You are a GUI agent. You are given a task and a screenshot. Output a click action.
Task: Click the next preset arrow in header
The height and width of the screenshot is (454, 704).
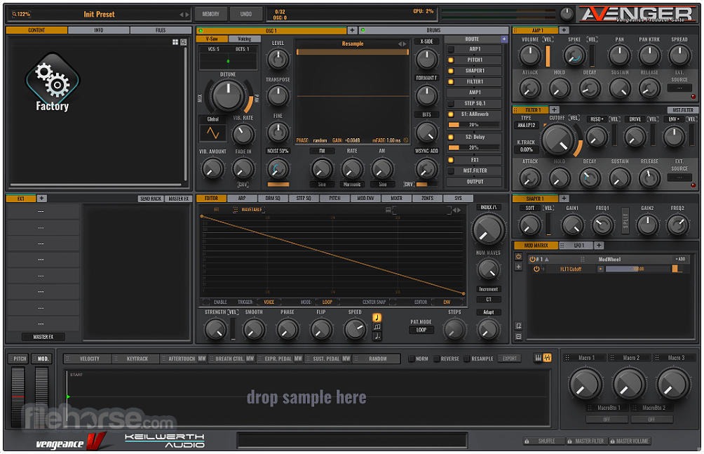point(187,14)
